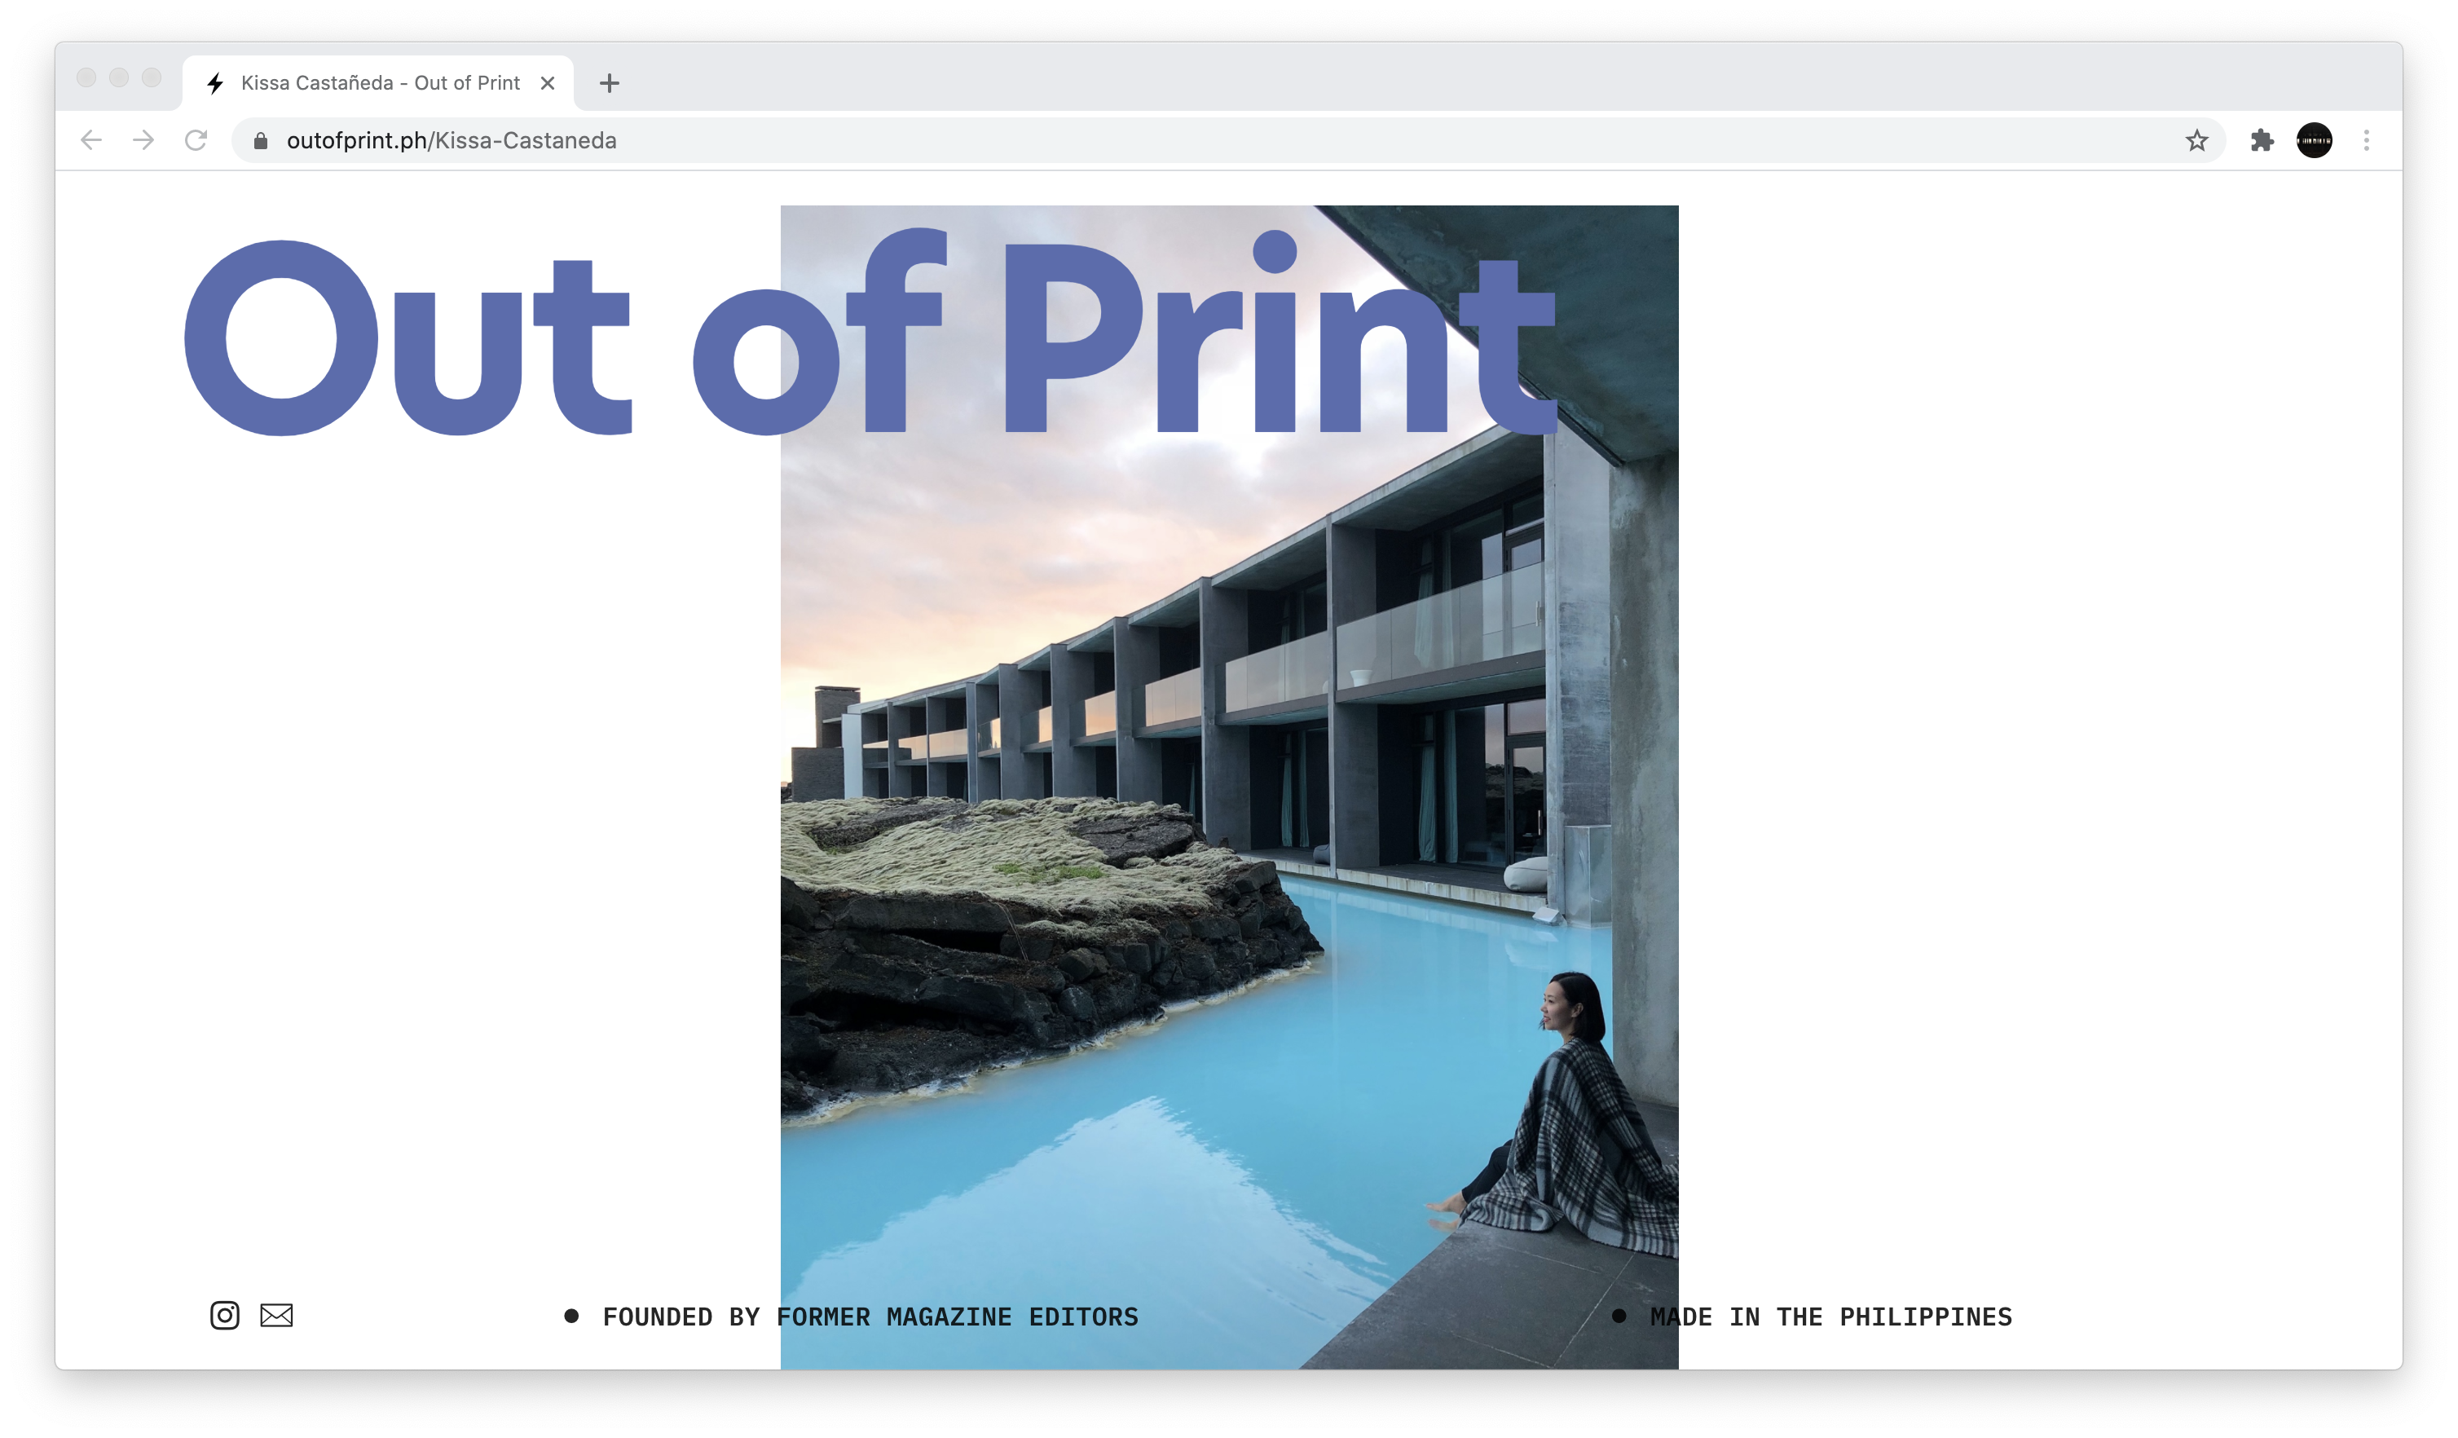This screenshot has width=2458, height=1438.
Task: Click the browser back arrow
Action: pos(90,140)
